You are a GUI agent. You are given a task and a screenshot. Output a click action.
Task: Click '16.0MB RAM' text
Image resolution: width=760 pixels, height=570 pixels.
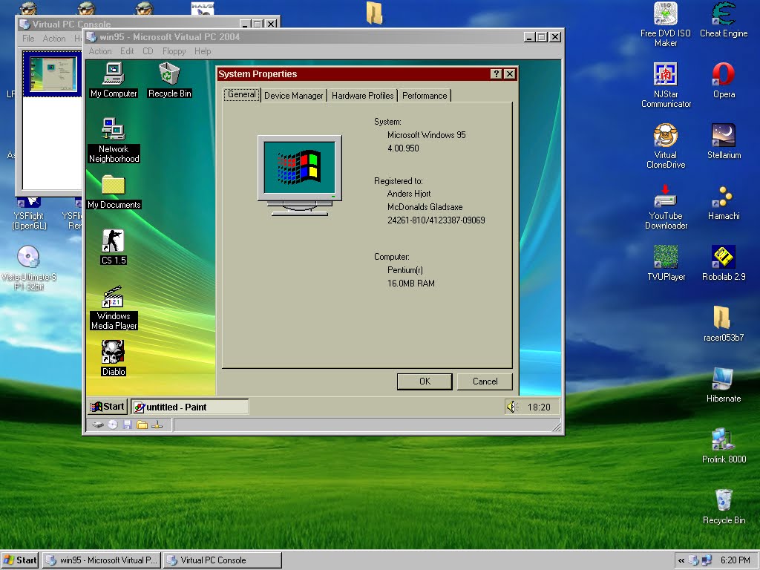click(411, 283)
